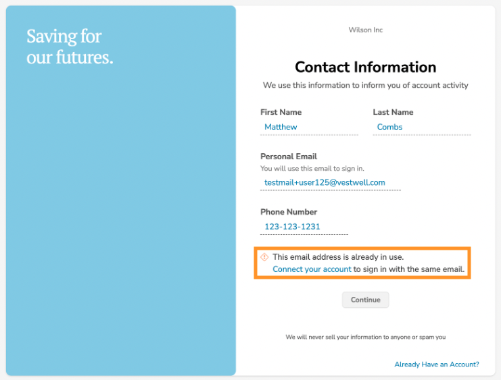Click the 'Saving for our futures.' tagline
Screen dimensions: 501x380
[70, 47]
